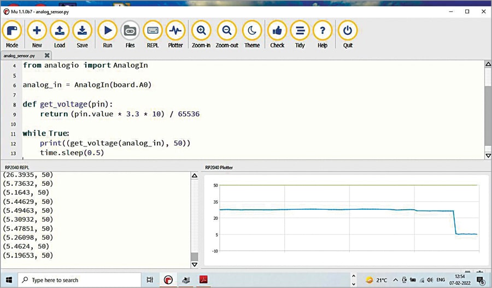Click the Mode button in the toolbar
492x288 pixels.
pos(12,32)
